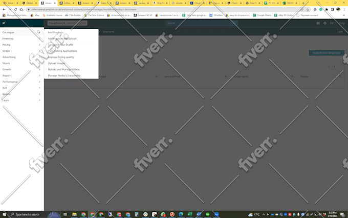Click the browser address bar

(164, 10)
